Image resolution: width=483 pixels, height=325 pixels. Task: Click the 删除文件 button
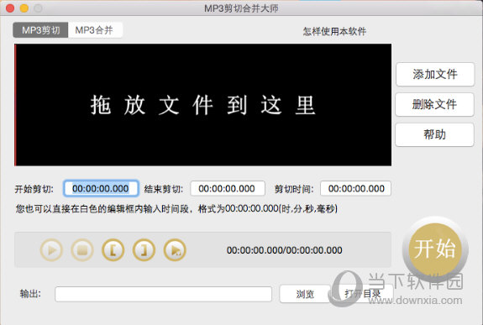(x=434, y=104)
